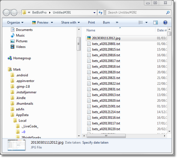
Task: Expand the view options dropdown arrow
Action: pos(146,22)
